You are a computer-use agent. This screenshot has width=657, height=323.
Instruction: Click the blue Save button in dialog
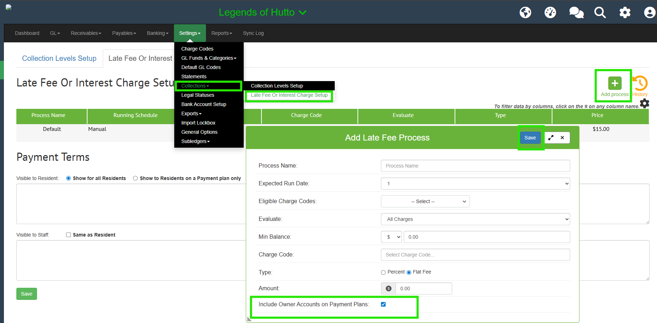[x=530, y=138]
